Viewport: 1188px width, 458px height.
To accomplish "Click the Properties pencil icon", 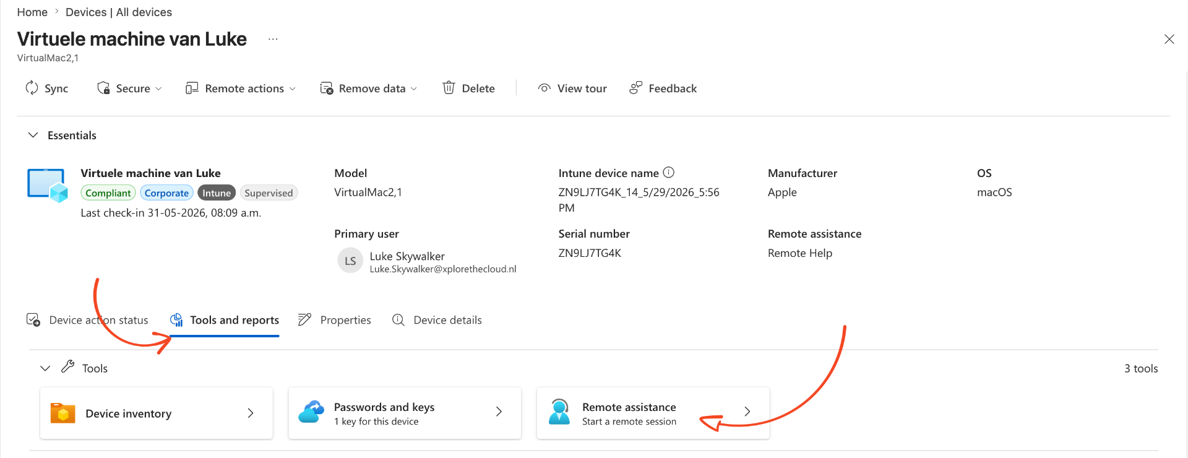I will click(304, 319).
